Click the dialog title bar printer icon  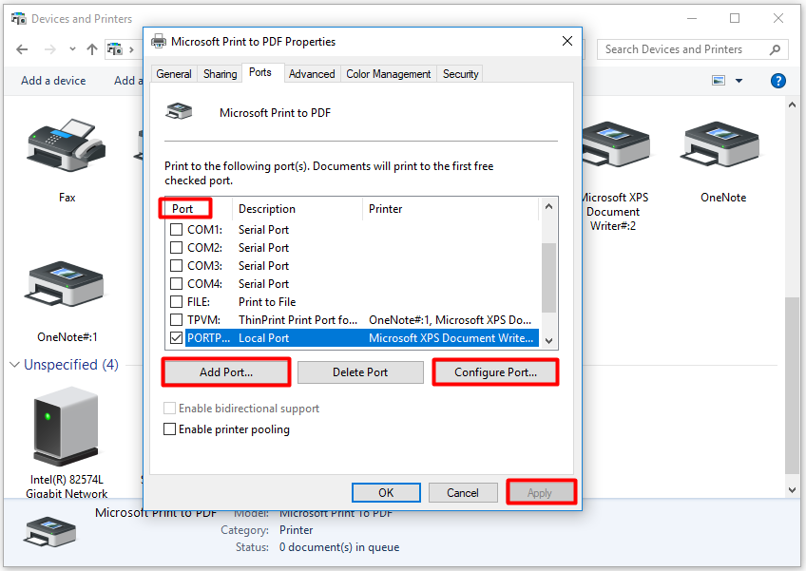tap(159, 41)
